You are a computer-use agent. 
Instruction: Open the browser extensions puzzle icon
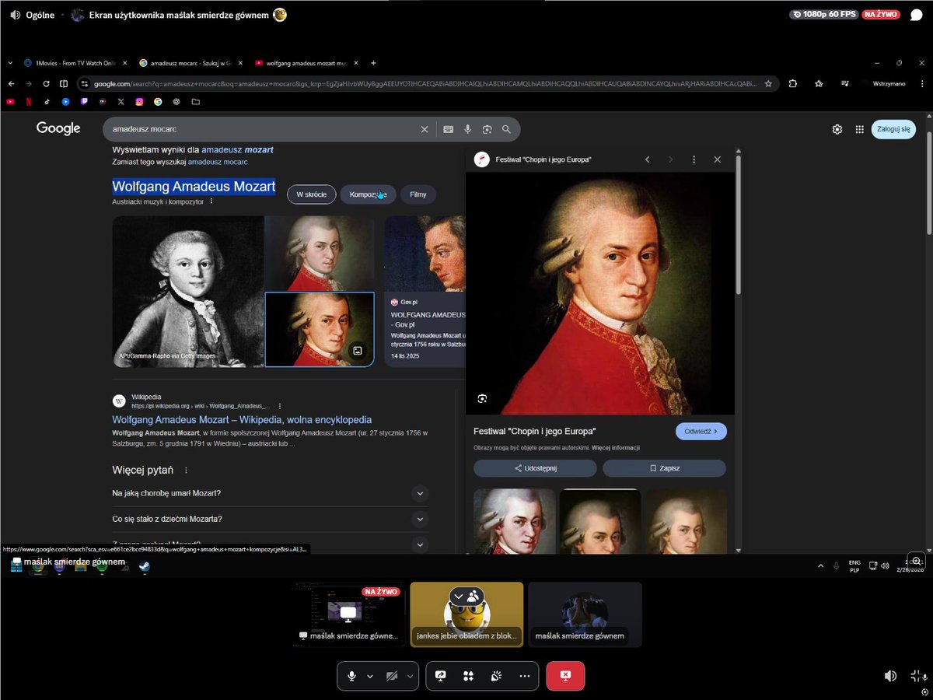click(x=792, y=84)
